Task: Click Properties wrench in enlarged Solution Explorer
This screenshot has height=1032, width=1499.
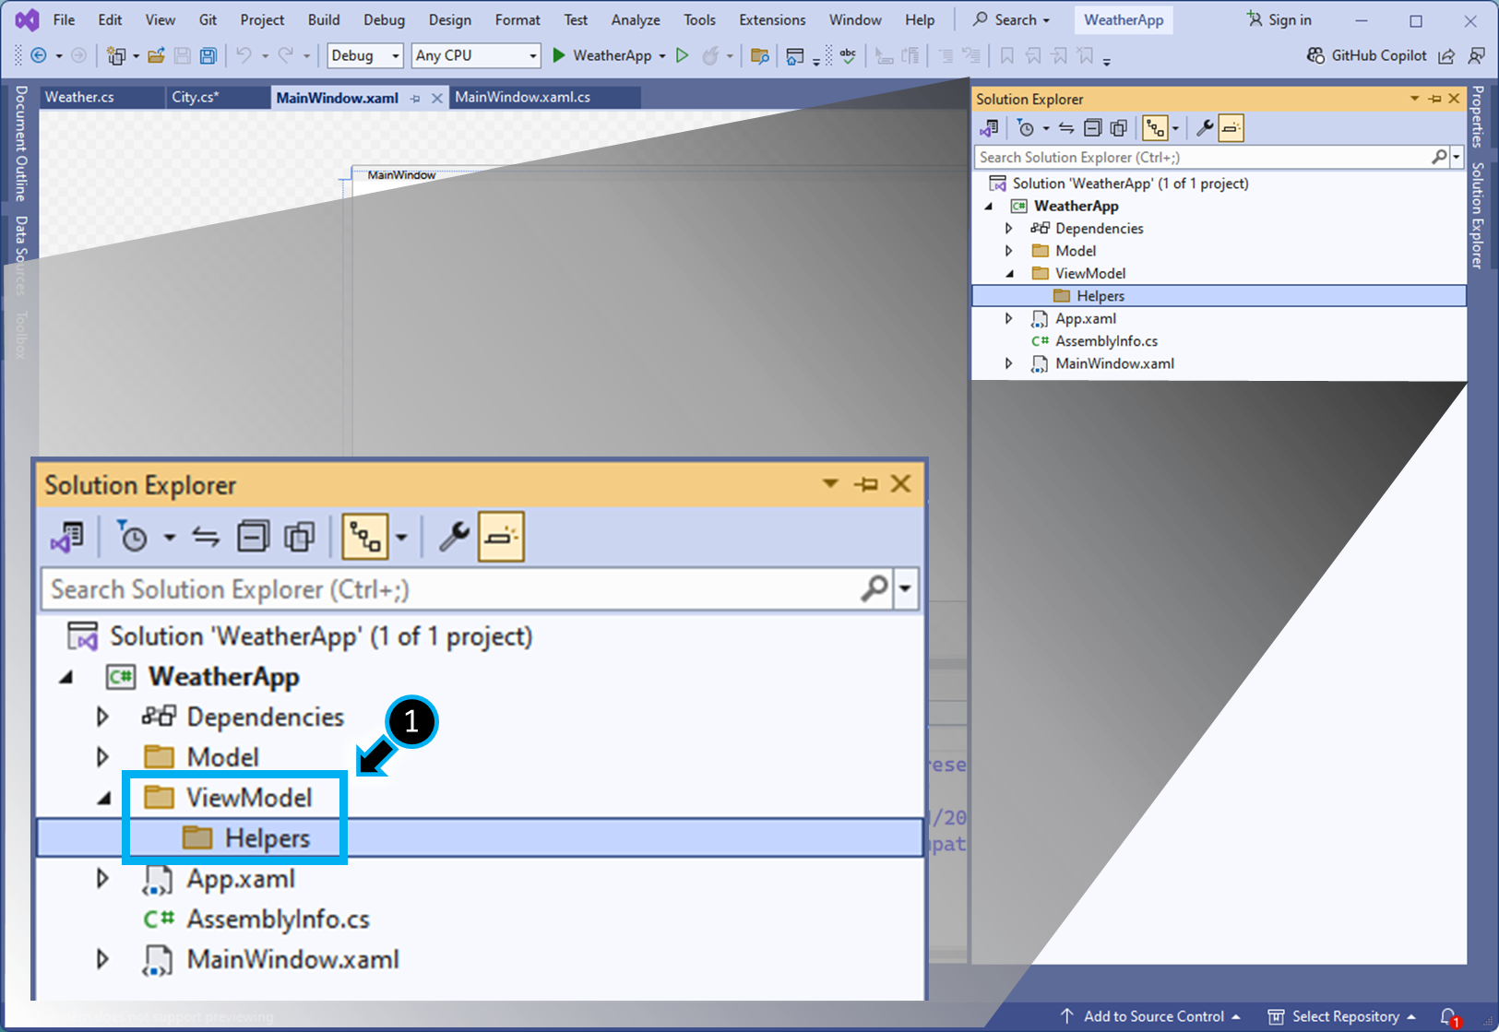Action: coord(454,536)
